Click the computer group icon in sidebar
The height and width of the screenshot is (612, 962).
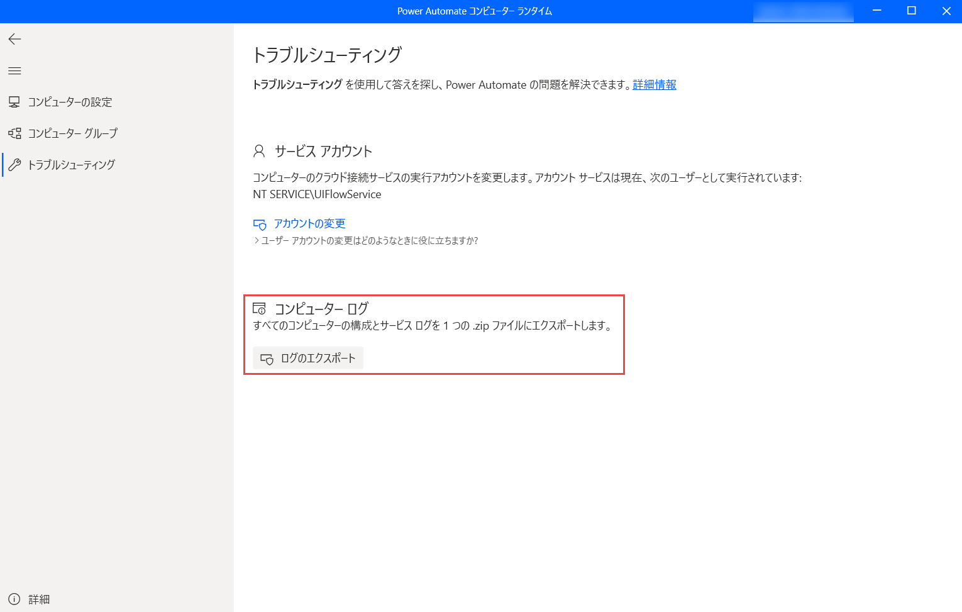point(14,133)
